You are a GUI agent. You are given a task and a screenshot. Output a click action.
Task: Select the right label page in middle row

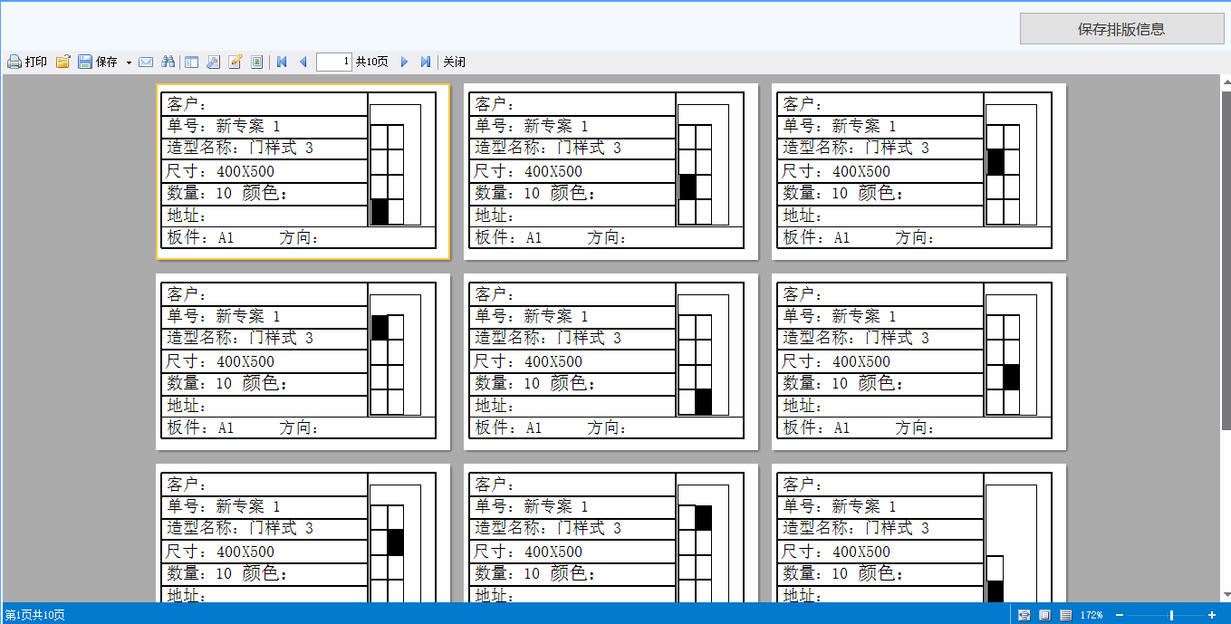click(919, 362)
